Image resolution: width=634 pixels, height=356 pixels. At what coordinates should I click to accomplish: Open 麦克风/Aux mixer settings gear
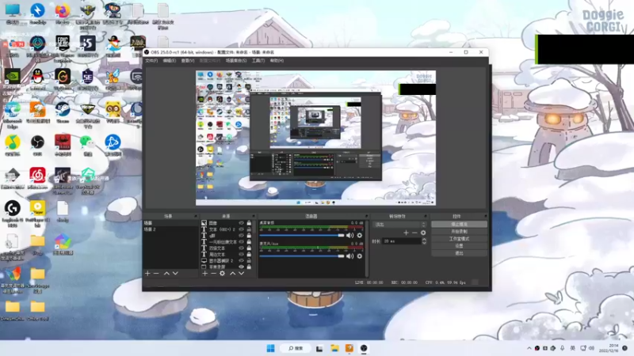click(360, 256)
